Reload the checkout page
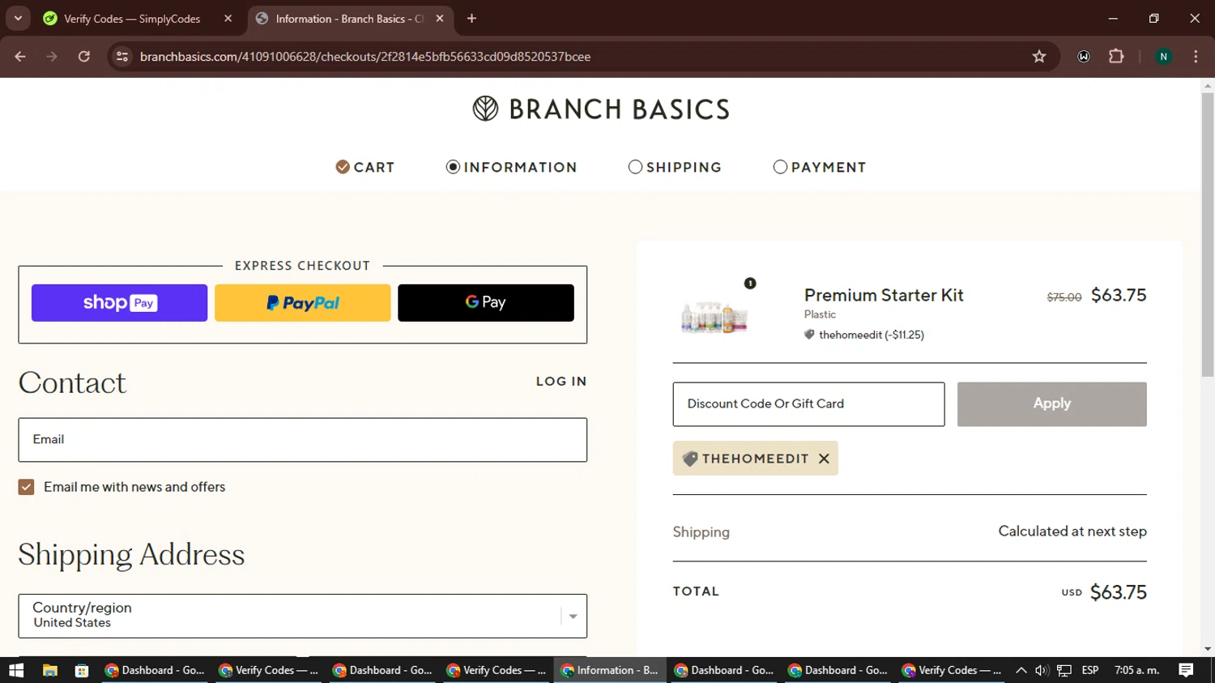The width and height of the screenshot is (1215, 683). 84,57
